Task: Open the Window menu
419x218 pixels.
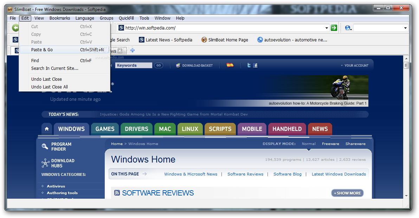Action: [x=162, y=18]
